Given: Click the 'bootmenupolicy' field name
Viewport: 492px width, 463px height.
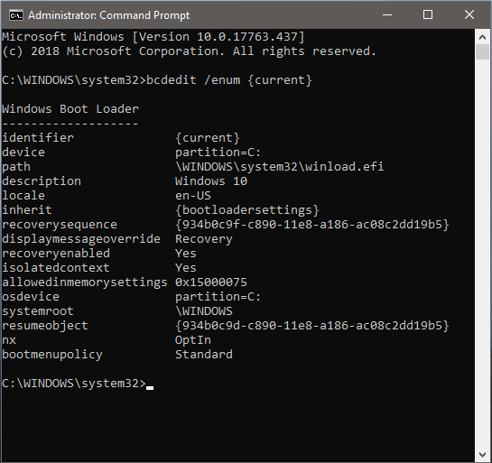Looking at the screenshot, I should pos(52,354).
